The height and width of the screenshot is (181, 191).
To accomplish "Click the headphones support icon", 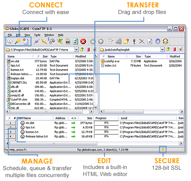I will pos(166,41).
